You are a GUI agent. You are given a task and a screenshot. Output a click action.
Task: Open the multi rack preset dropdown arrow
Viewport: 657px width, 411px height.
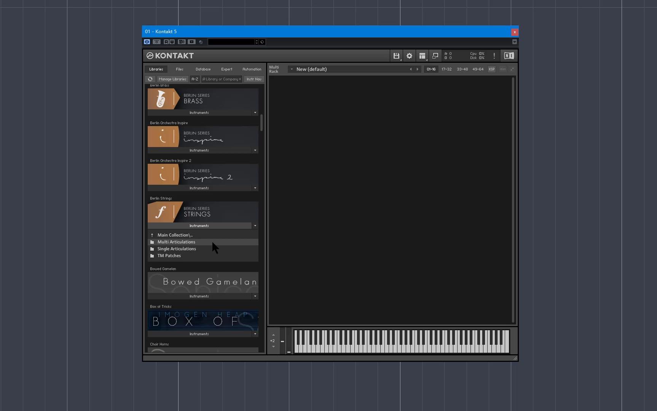(x=292, y=69)
